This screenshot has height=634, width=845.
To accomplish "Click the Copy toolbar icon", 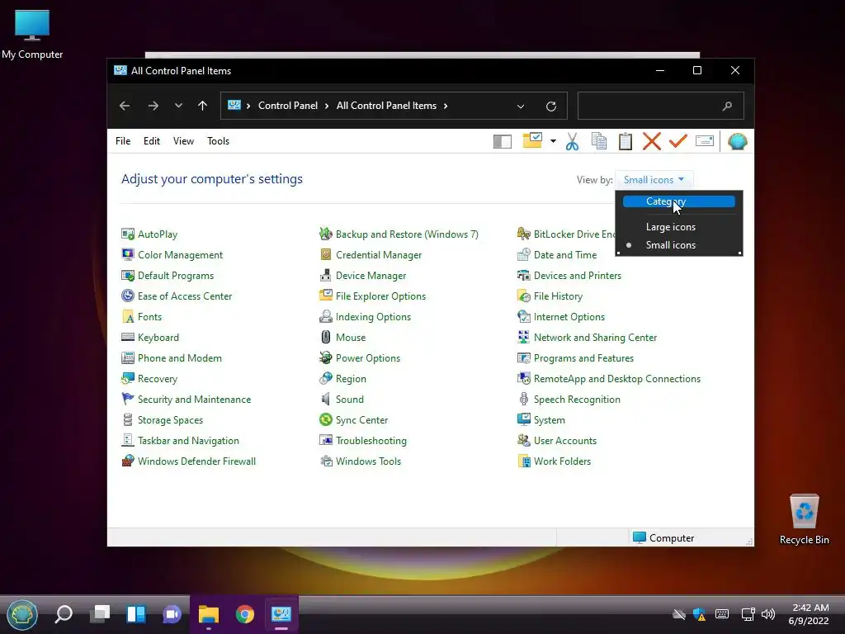I will pos(599,141).
